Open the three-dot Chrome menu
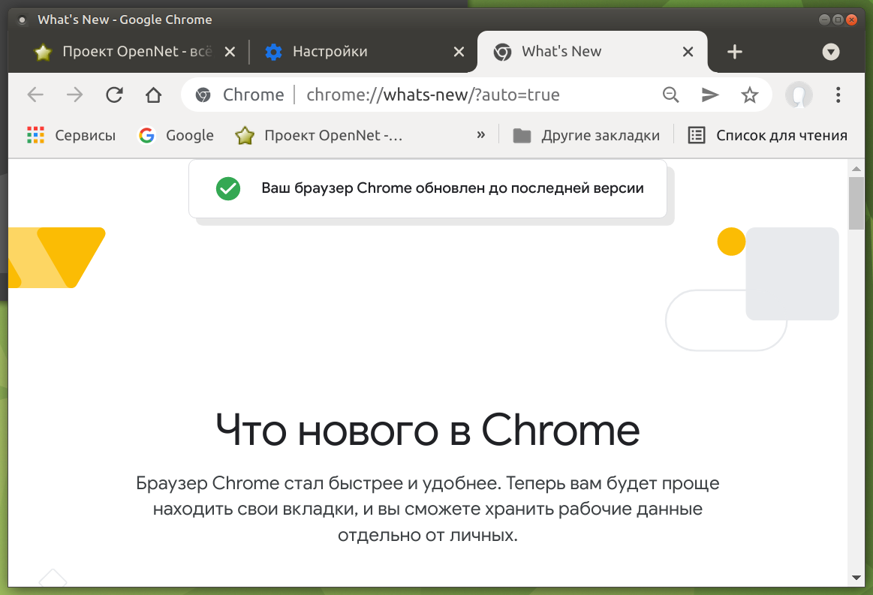The height and width of the screenshot is (595, 873). point(838,95)
